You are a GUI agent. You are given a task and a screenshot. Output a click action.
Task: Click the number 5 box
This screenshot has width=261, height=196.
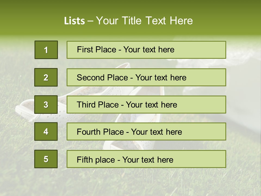click(46, 159)
